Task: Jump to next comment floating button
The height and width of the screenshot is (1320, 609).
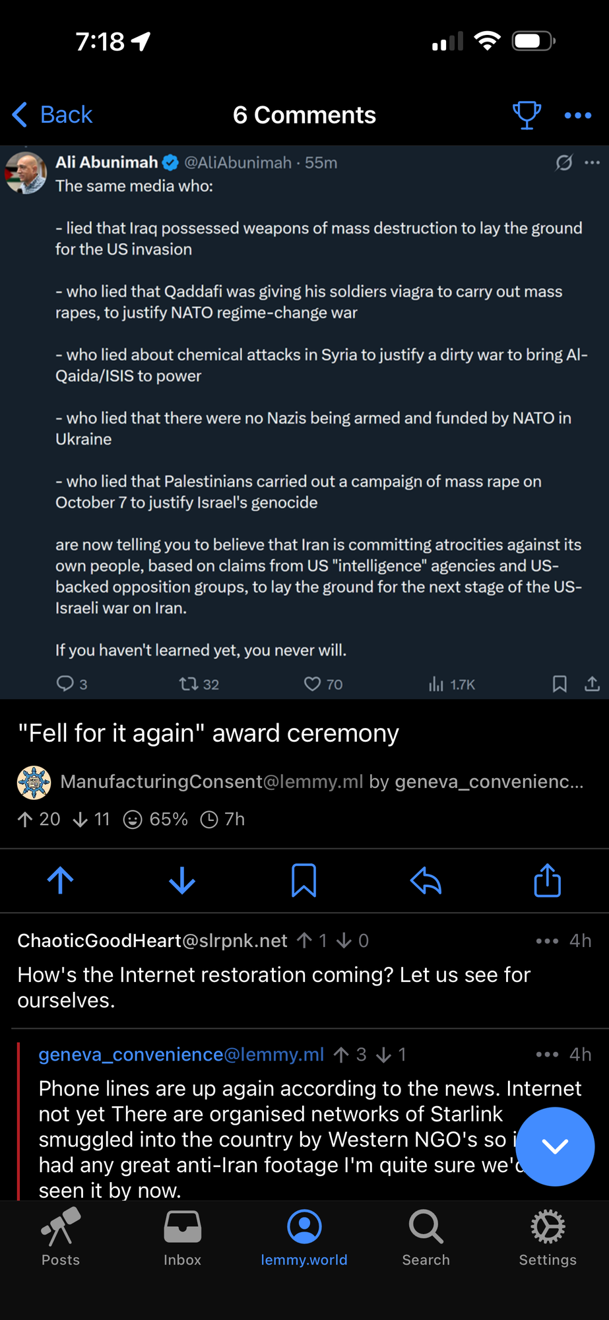Action: (554, 1146)
